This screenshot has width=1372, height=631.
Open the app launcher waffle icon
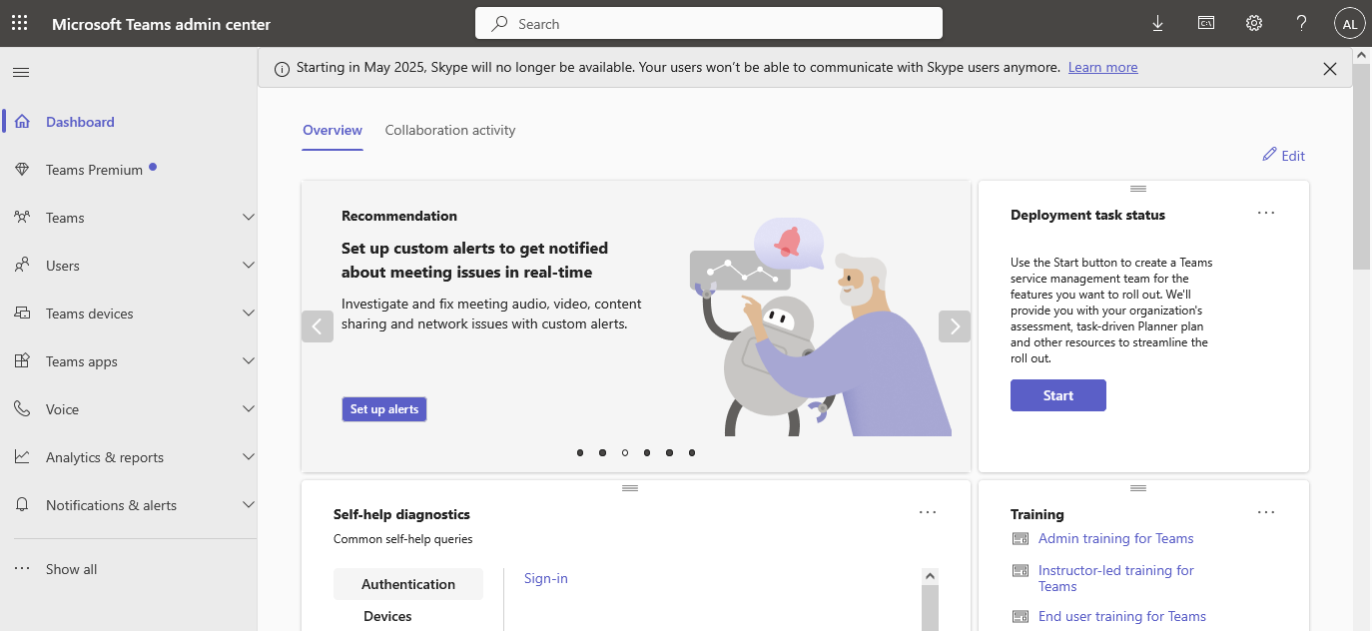click(20, 24)
